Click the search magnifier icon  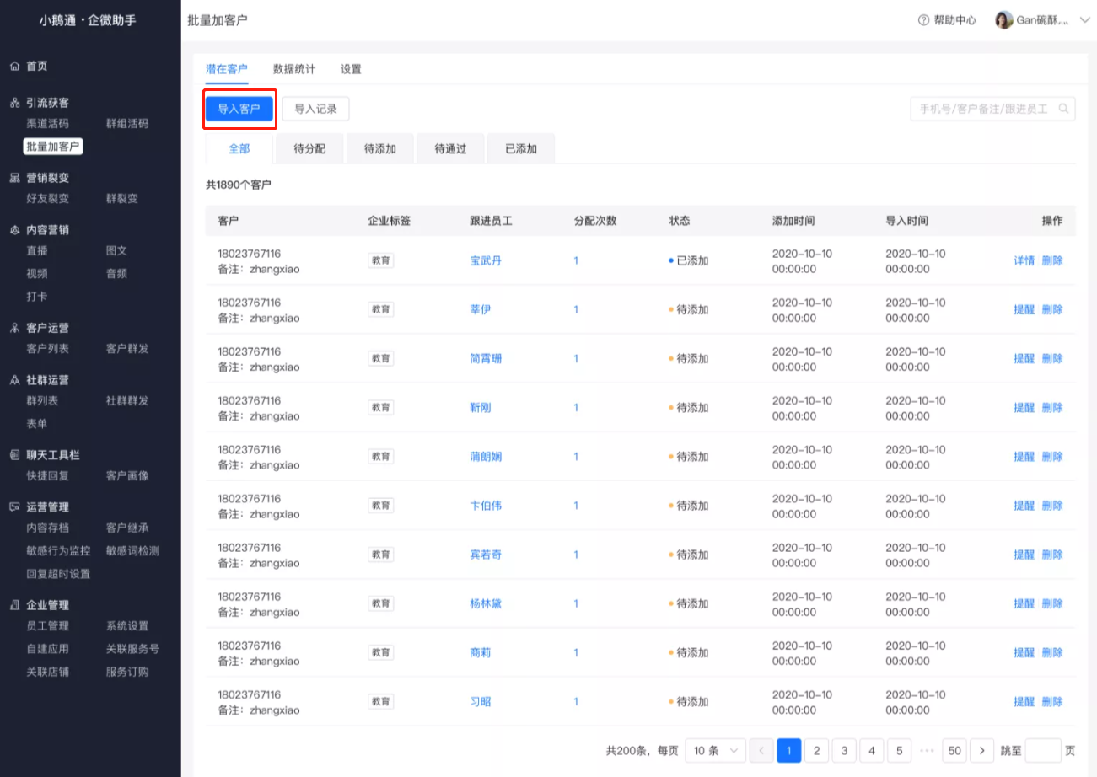[1064, 109]
